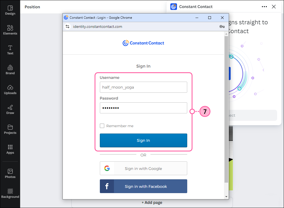
Task: Choose Sign in with Google
Action: coord(143,168)
